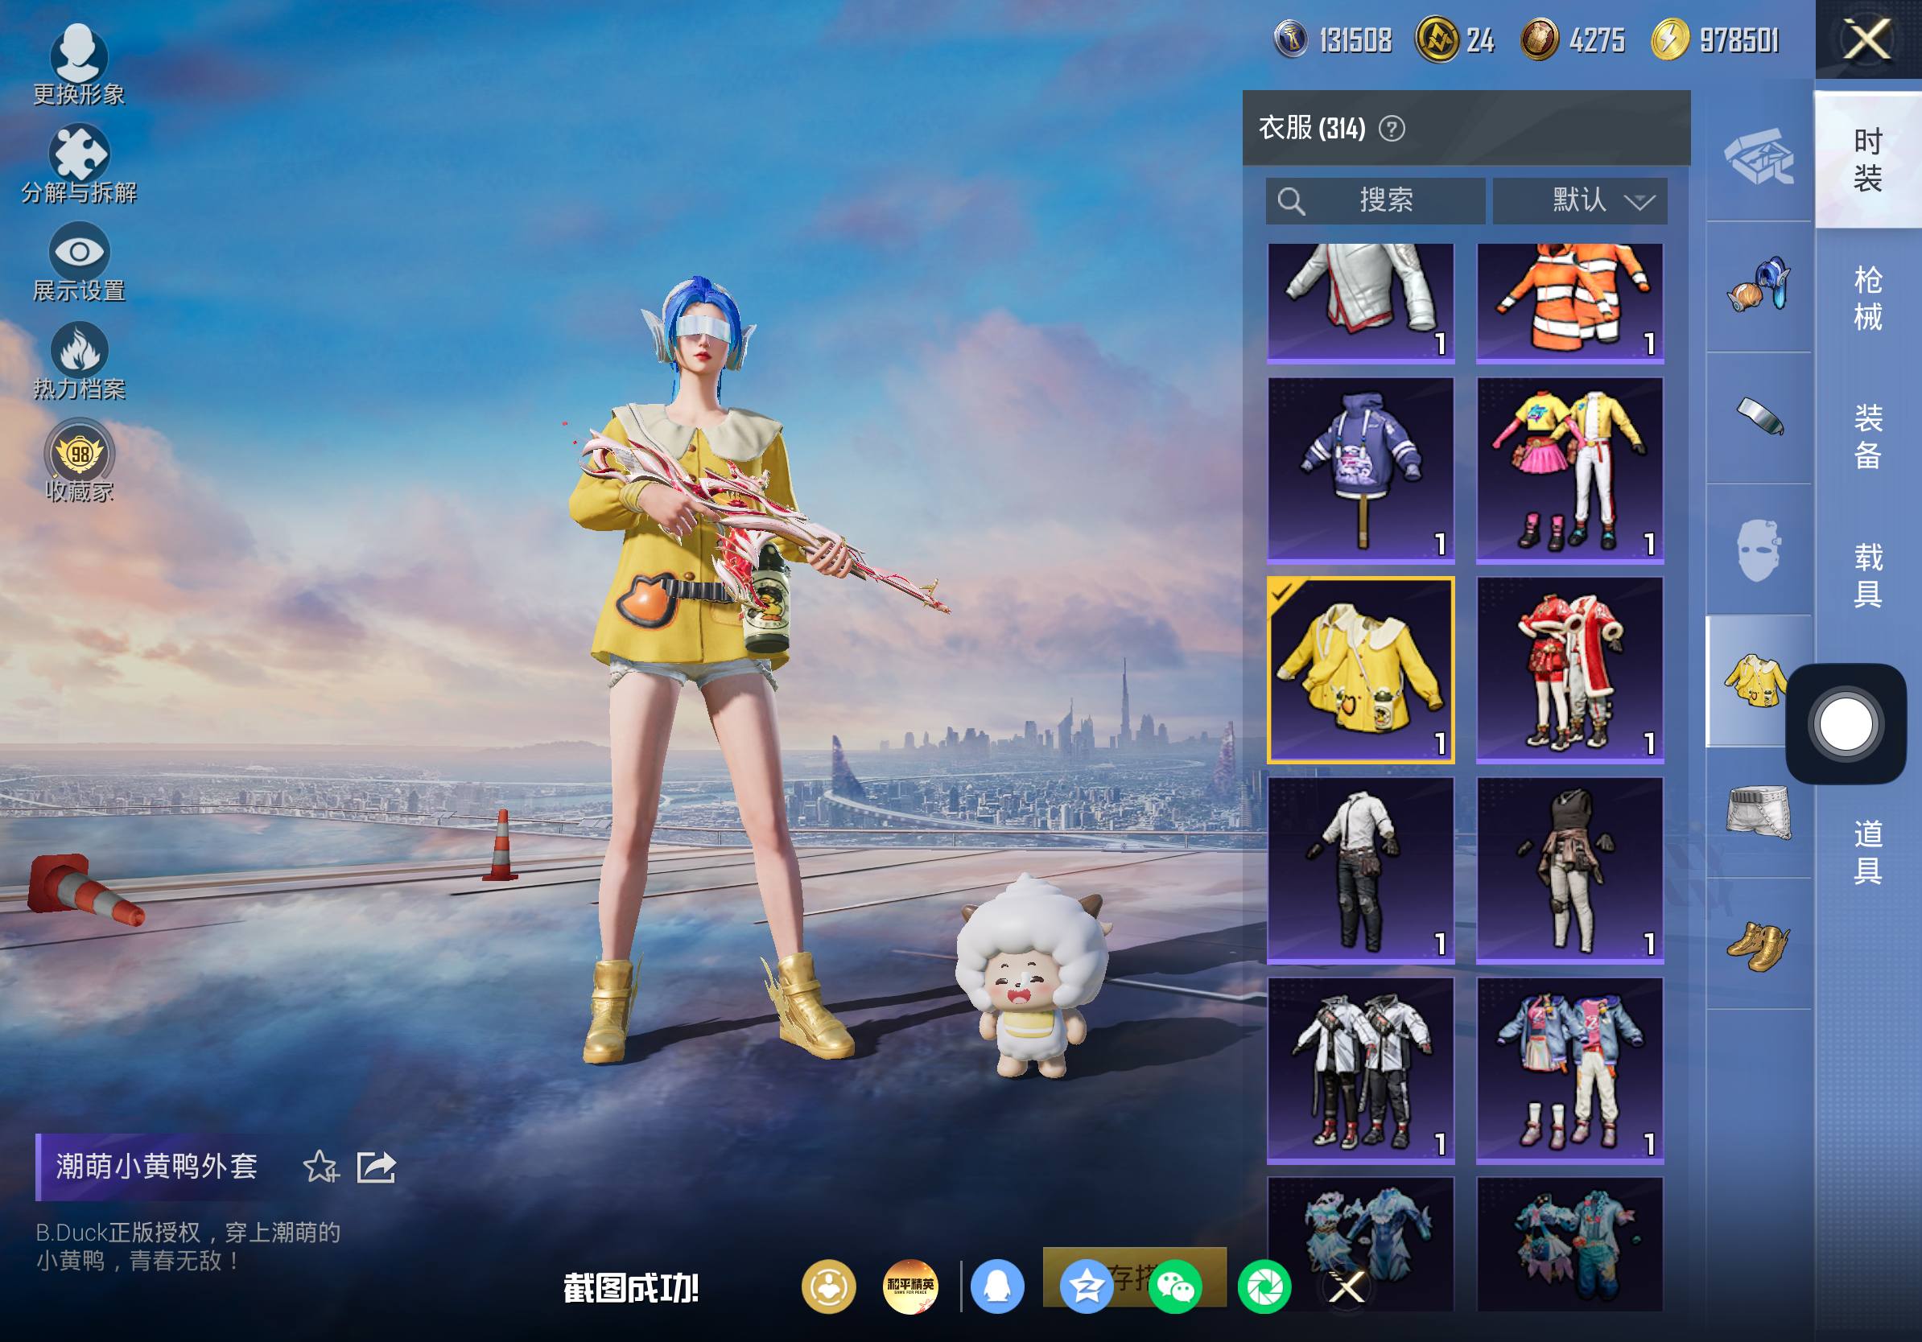This screenshot has height=1342, width=1922.
Task: Click the lightning coin icon showing 978501
Action: tap(1669, 39)
